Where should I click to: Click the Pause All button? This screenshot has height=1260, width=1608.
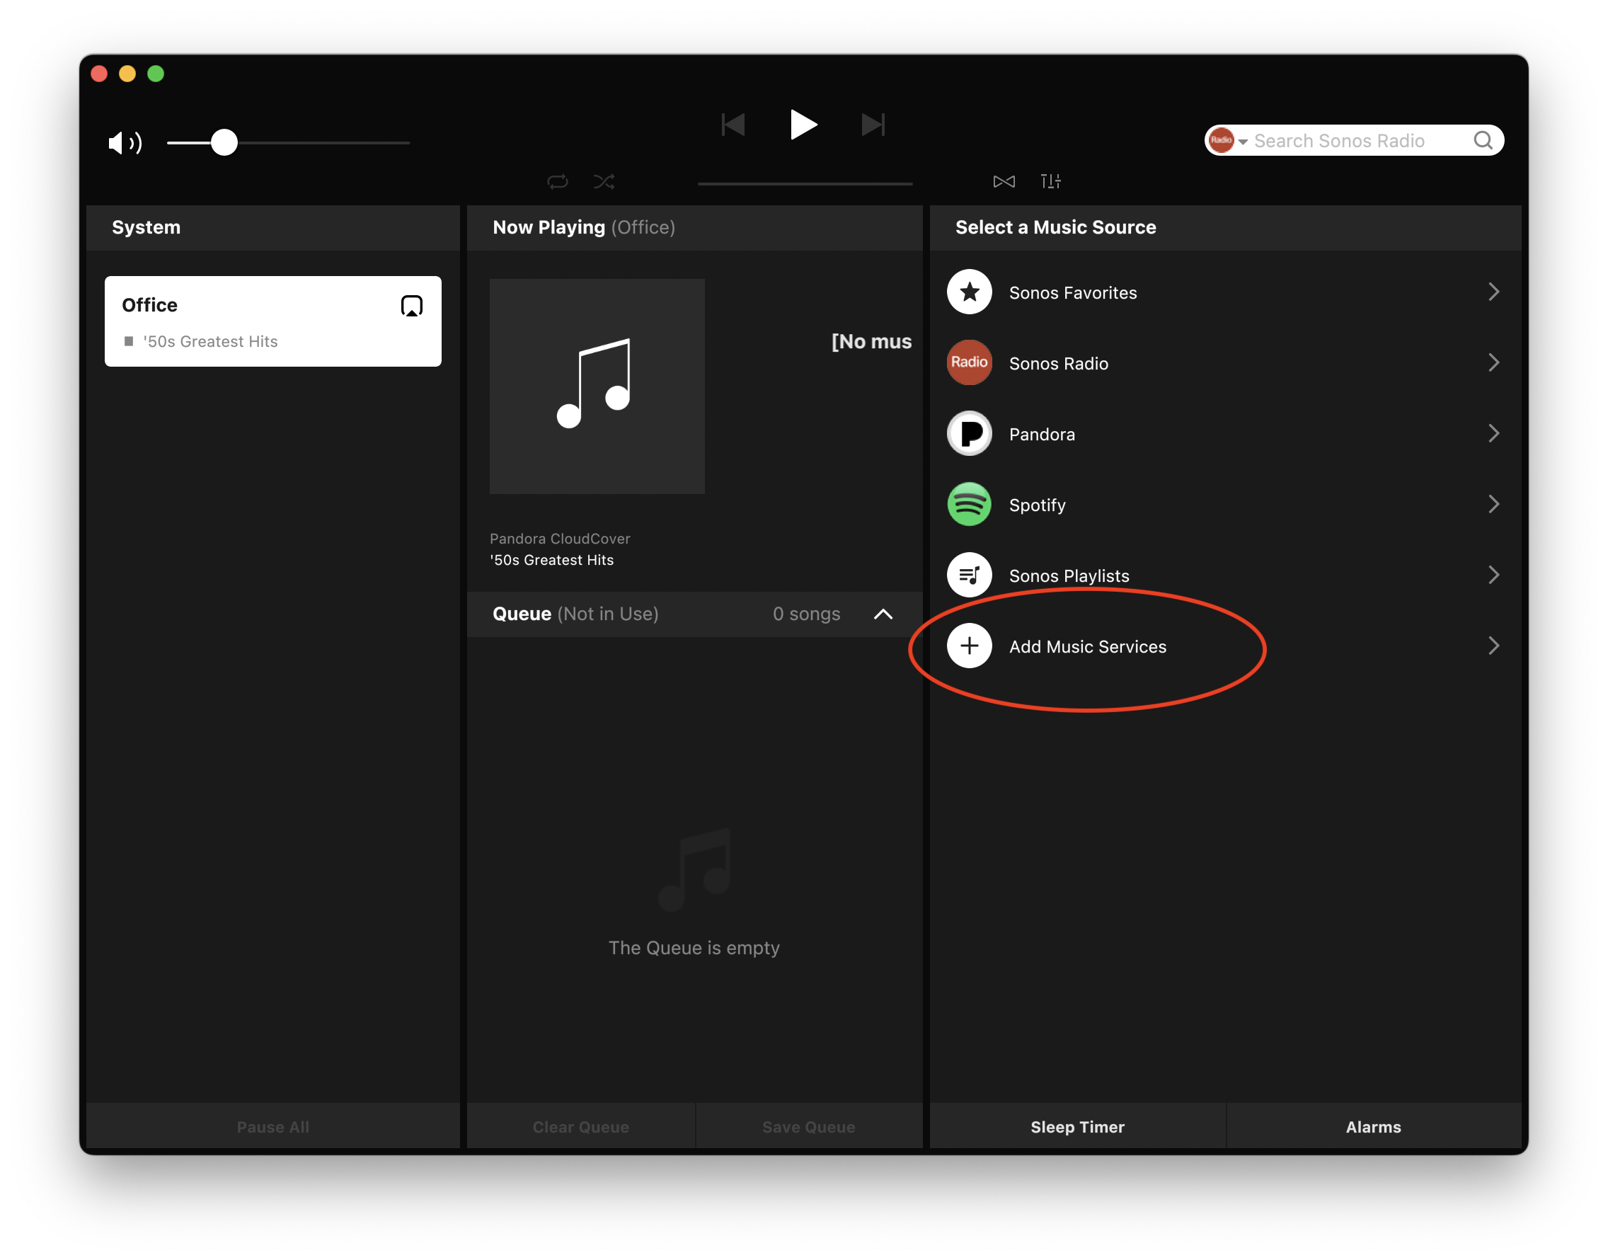pyautogui.click(x=273, y=1127)
